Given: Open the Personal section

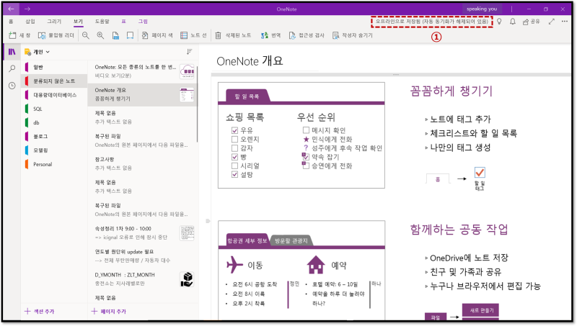Looking at the screenshot, I should point(54,164).
